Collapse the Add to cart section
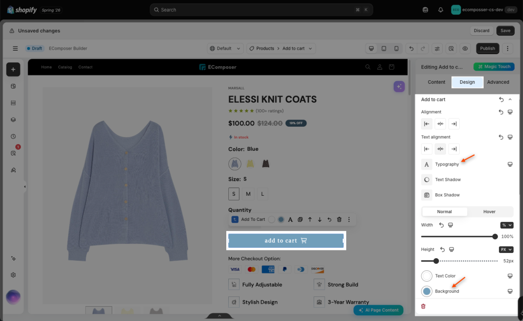The width and height of the screenshot is (523, 321). pyautogui.click(x=510, y=100)
